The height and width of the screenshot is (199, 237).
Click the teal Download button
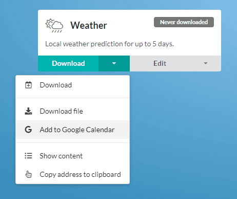click(x=68, y=63)
